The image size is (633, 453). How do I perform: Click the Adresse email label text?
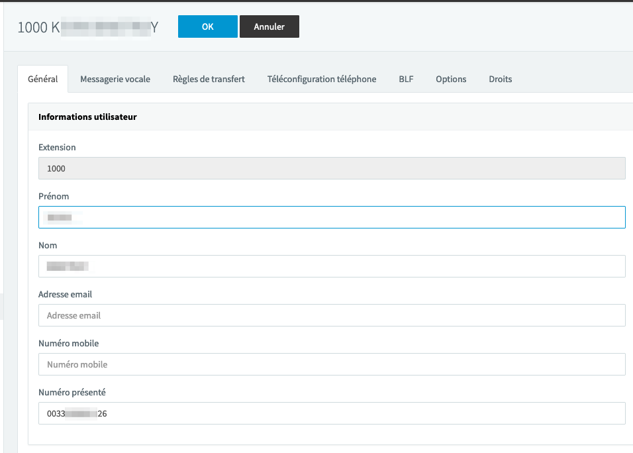coord(65,294)
